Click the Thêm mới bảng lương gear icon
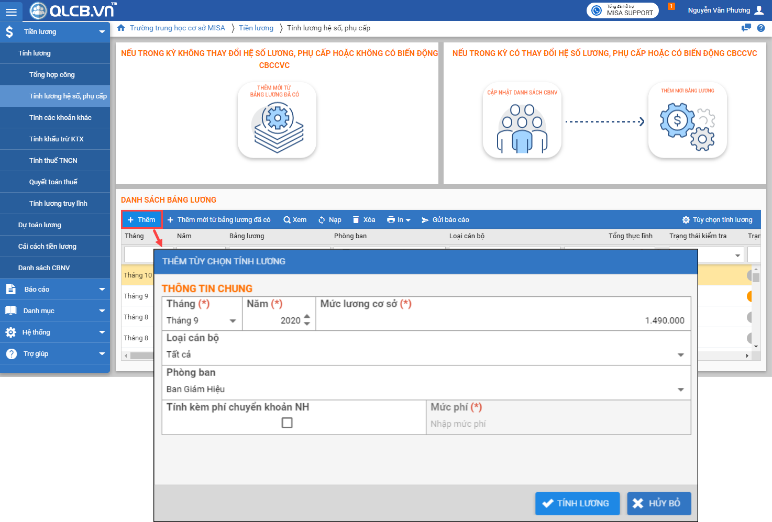 [687, 120]
